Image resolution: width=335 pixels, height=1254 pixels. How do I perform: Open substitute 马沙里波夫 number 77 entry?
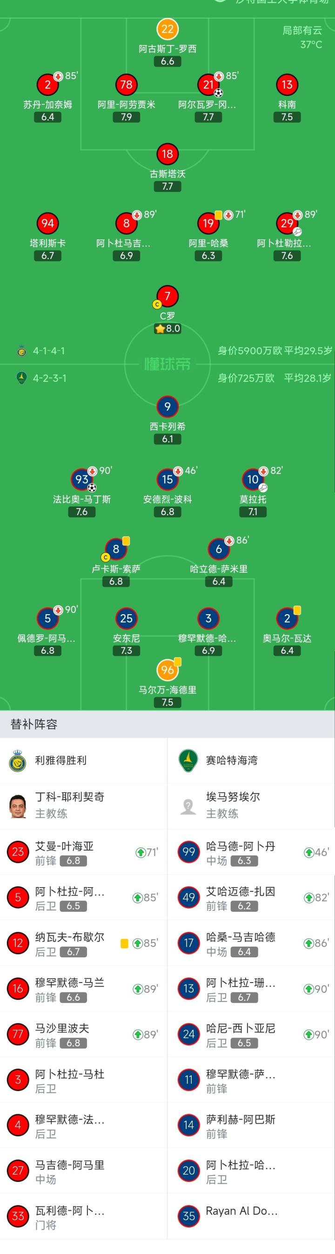84,1035
